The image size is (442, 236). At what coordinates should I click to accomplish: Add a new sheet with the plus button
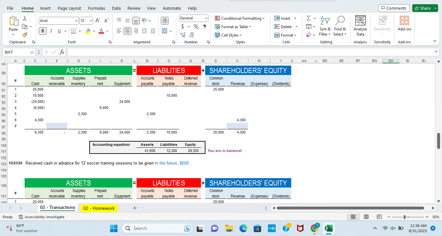[x=135, y=208]
